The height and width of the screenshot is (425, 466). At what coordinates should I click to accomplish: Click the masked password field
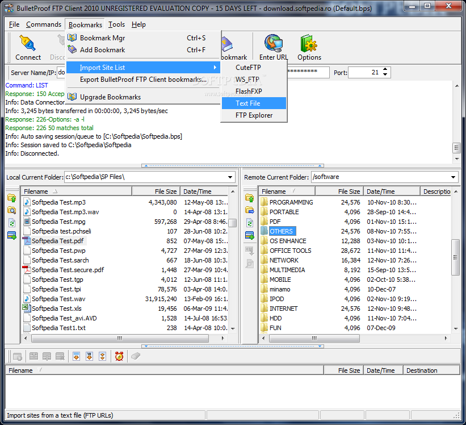(308, 72)
